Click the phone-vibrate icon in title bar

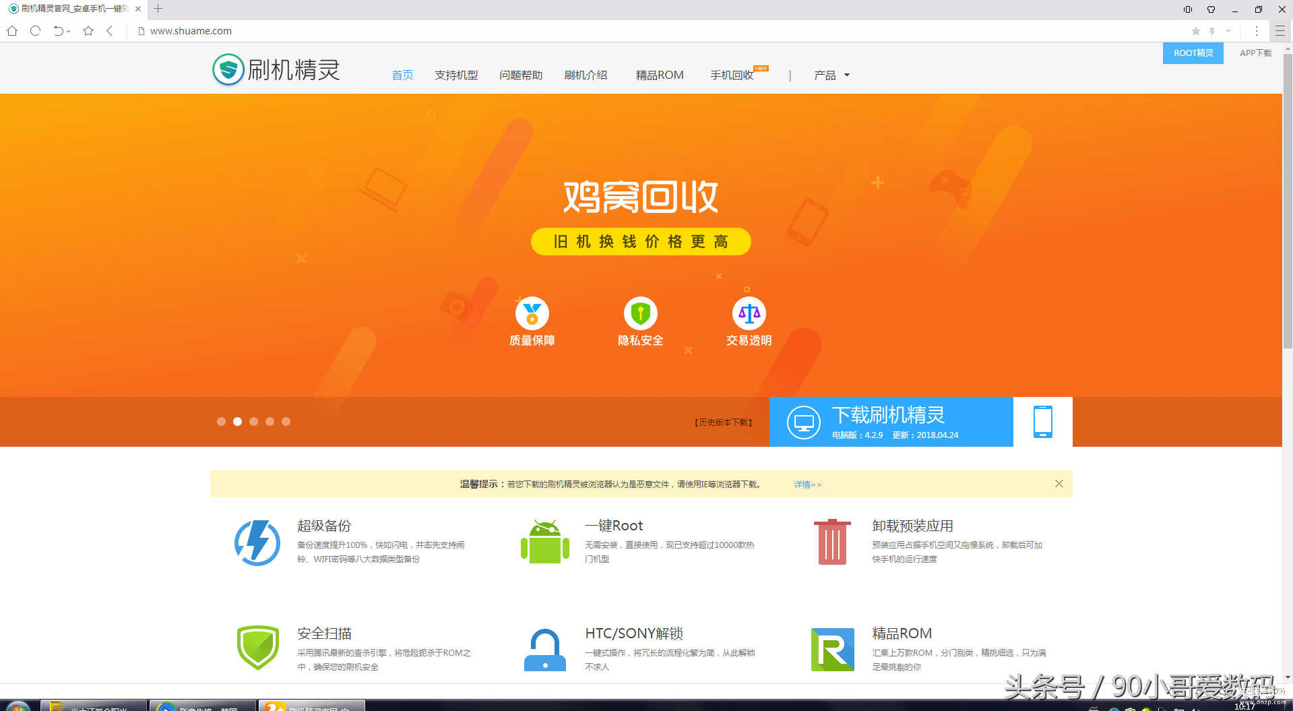(x=1188, y=9)
